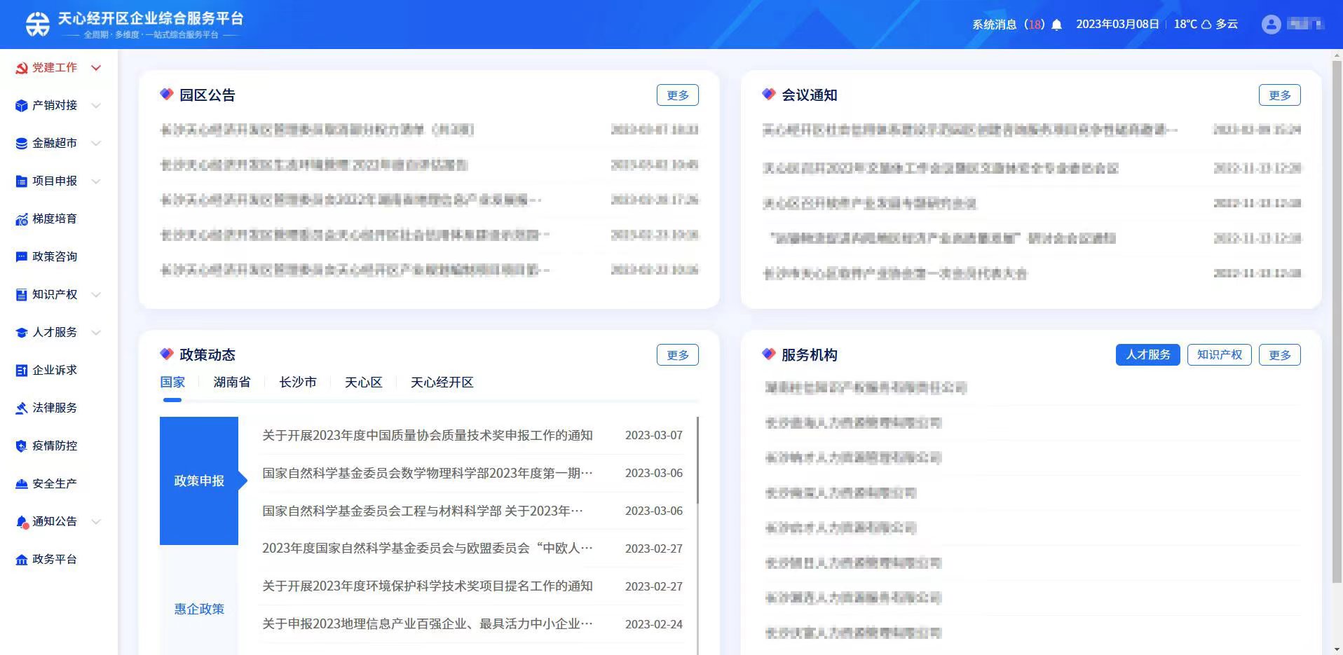Image resolution: width=1343 pixels, height=655 pixels.
Task: Switch to the 惠企政策 category tab
Action: coord(198,609)
